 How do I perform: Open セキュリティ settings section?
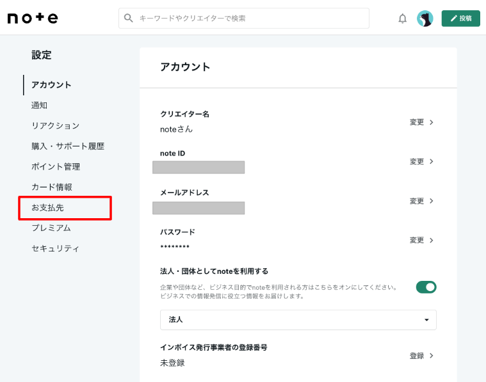pyautogui.click(x=56, y=248)
